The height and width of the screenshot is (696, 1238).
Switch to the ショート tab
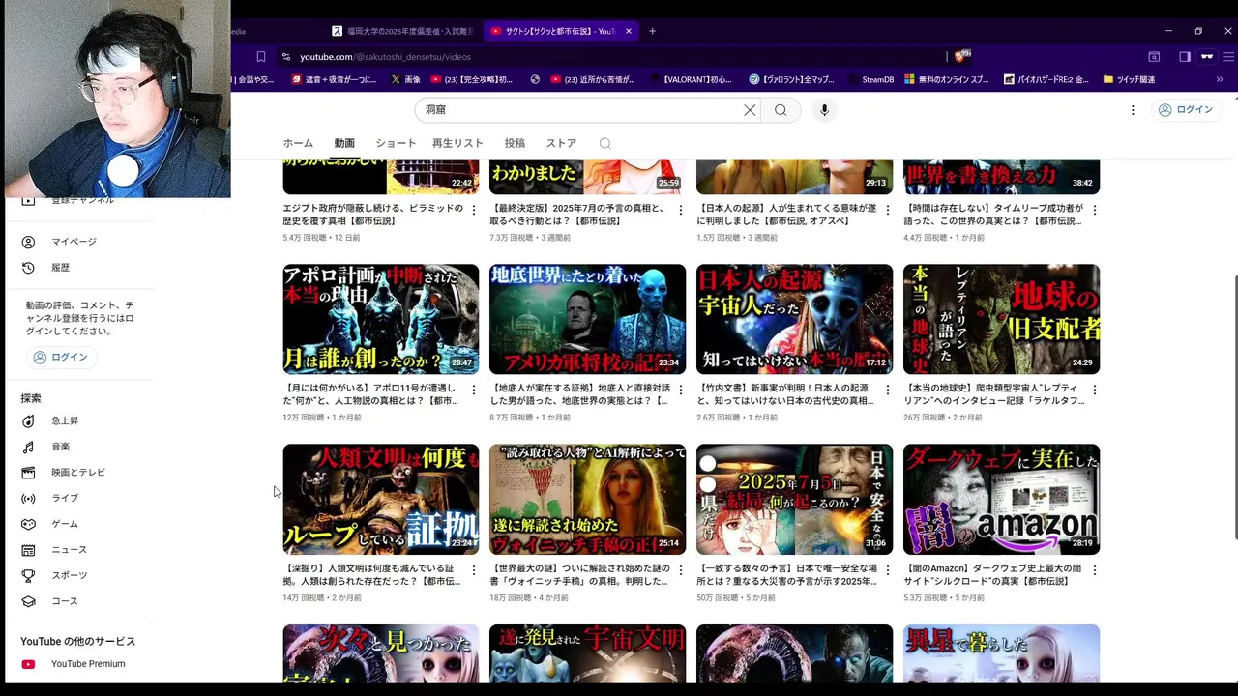pyautogui.click(x=396, y=143)
